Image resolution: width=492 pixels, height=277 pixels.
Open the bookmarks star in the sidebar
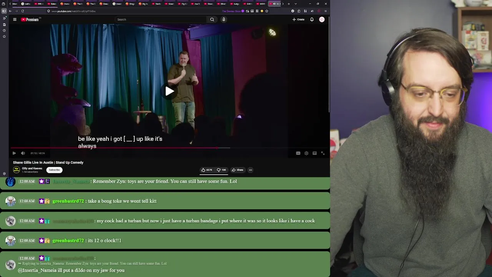coord(4,37)
